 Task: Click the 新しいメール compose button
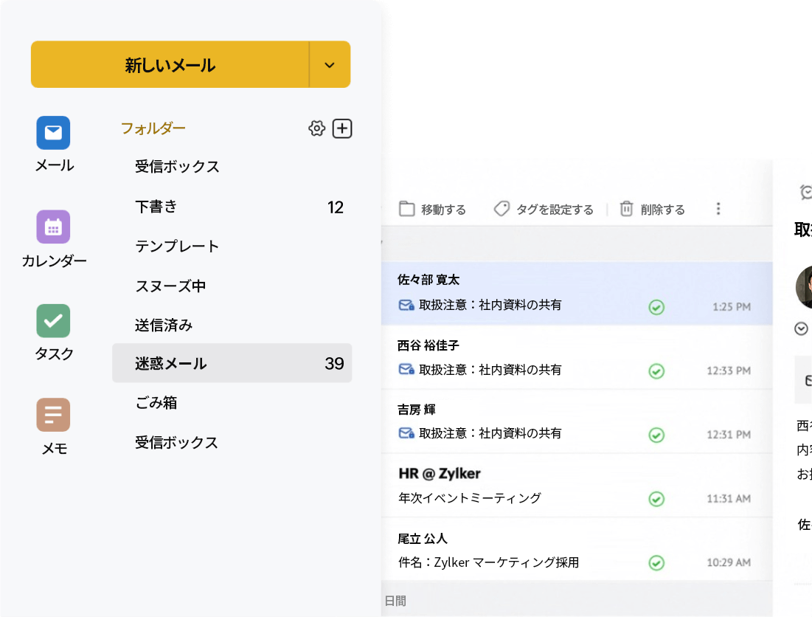click(170, 65)
